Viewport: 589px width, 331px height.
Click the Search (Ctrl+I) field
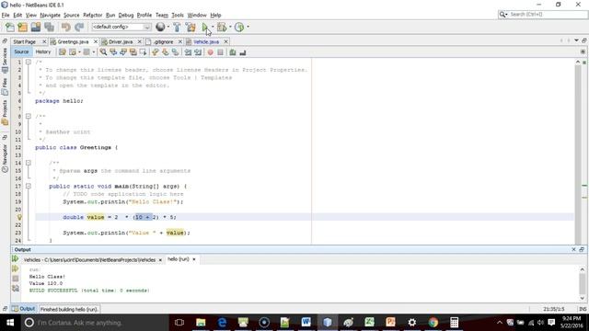[542, 15]
